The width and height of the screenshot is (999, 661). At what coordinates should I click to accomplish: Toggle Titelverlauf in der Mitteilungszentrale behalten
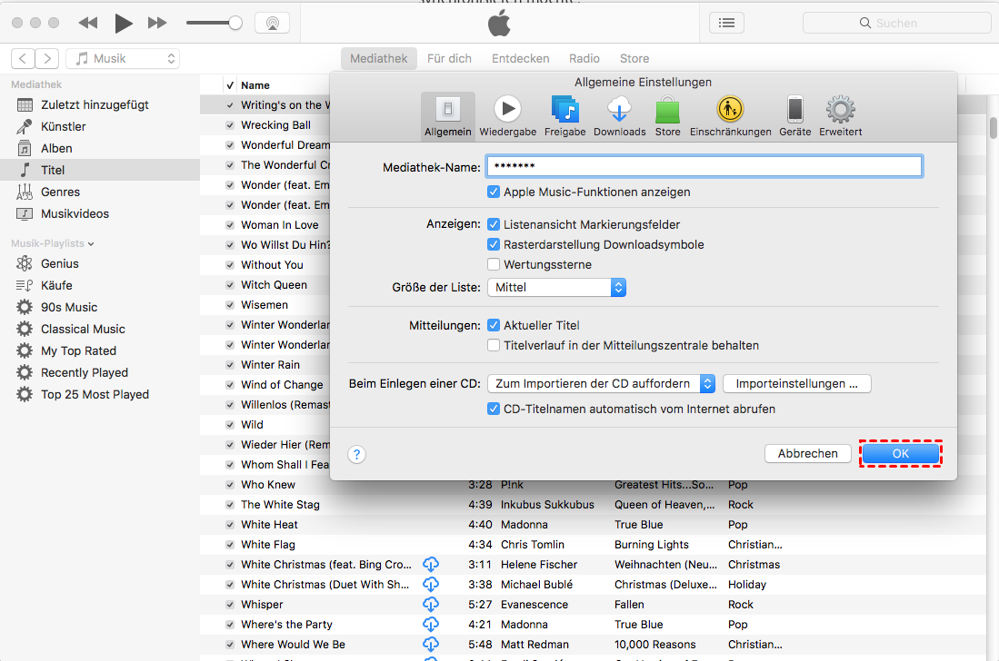click(x=494, y=346)
